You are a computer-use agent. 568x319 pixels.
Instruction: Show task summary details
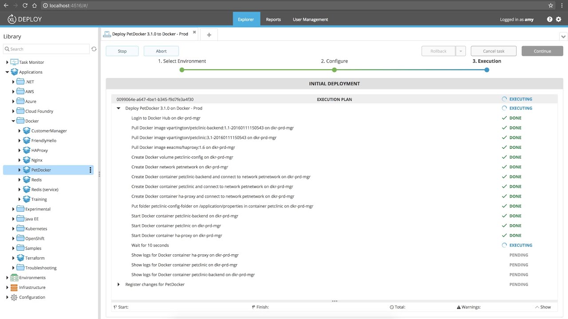point(543,307)
